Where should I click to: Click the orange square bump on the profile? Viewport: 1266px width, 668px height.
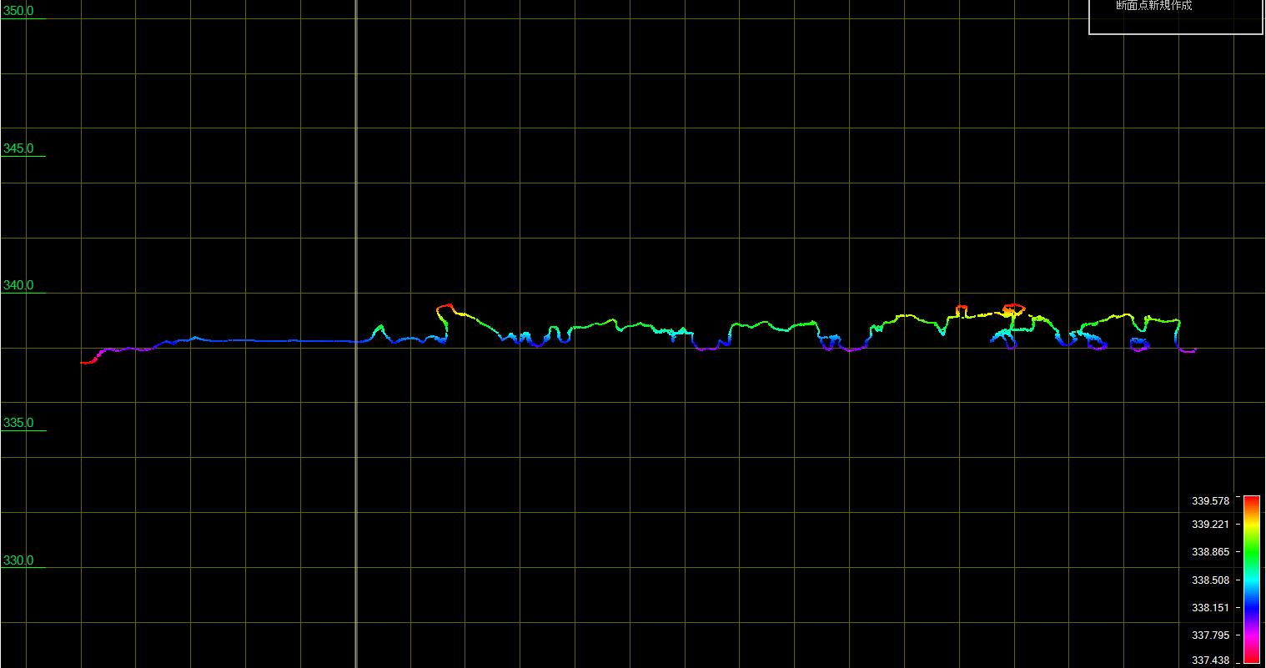point(962,307)
